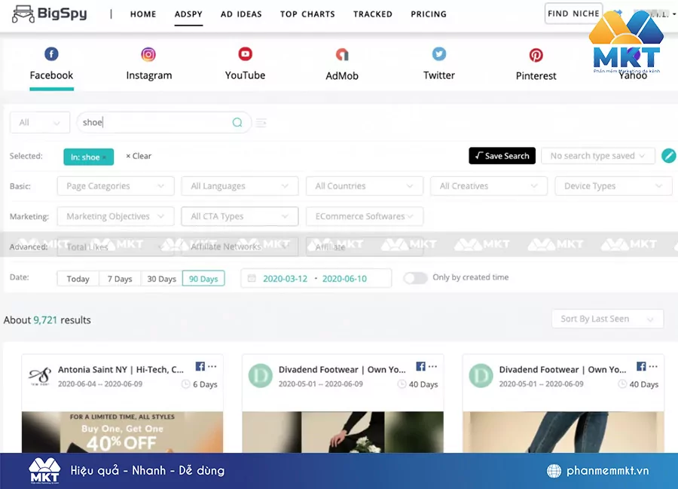Expand All Countries dropdown

[365, 186]
